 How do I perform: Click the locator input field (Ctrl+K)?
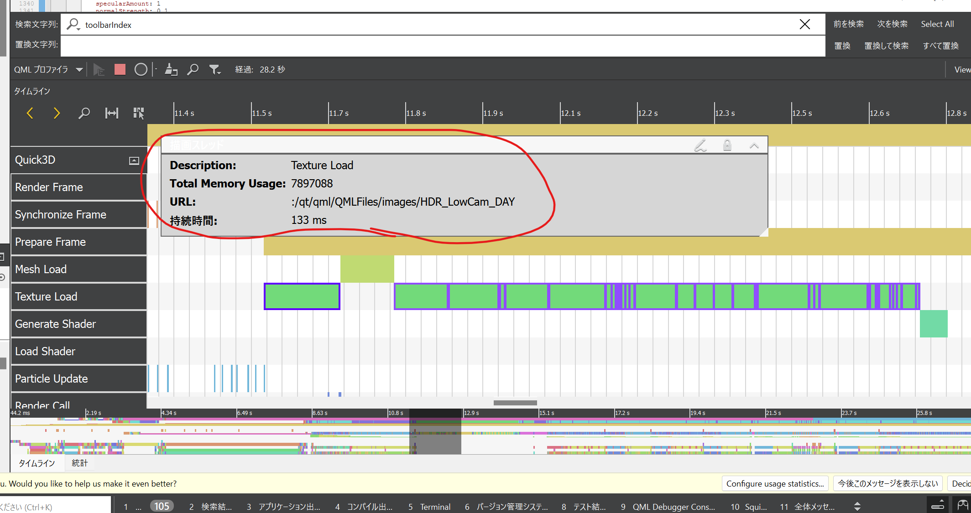(55, 506)
